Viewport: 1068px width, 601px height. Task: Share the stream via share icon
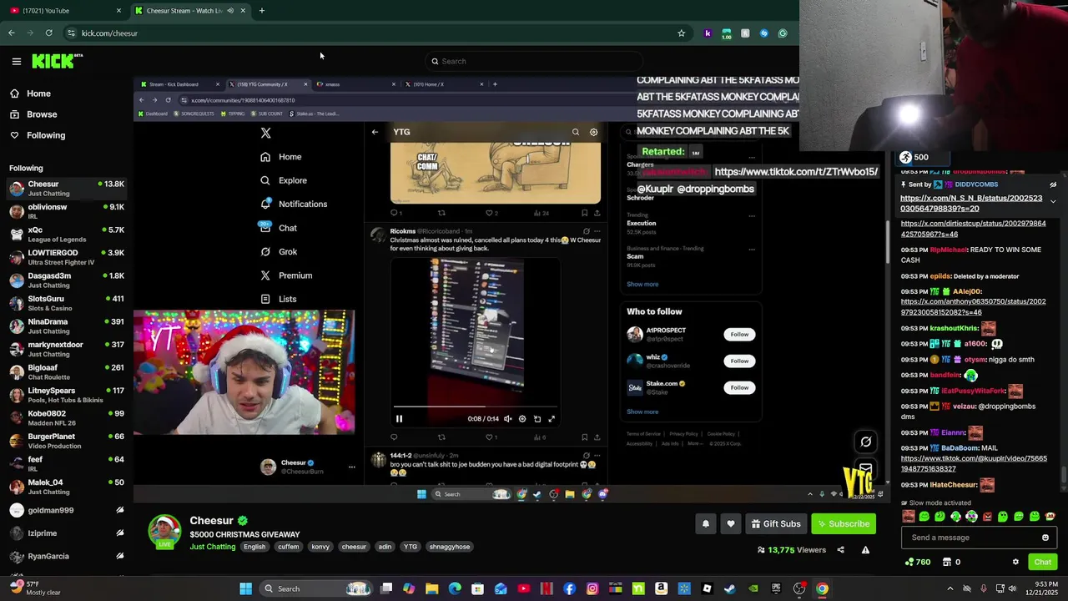pyautogui.click(x=840, y=550)
